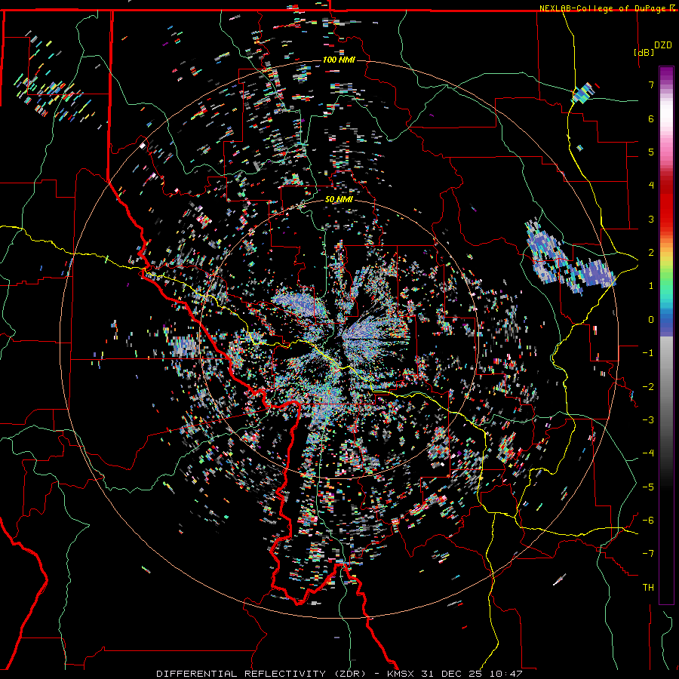Click the 10:47 timestamp
679x679 pixels.
(505, 674)
